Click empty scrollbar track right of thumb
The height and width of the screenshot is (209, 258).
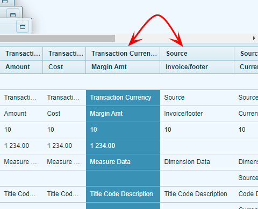click(x=183, y=38)
